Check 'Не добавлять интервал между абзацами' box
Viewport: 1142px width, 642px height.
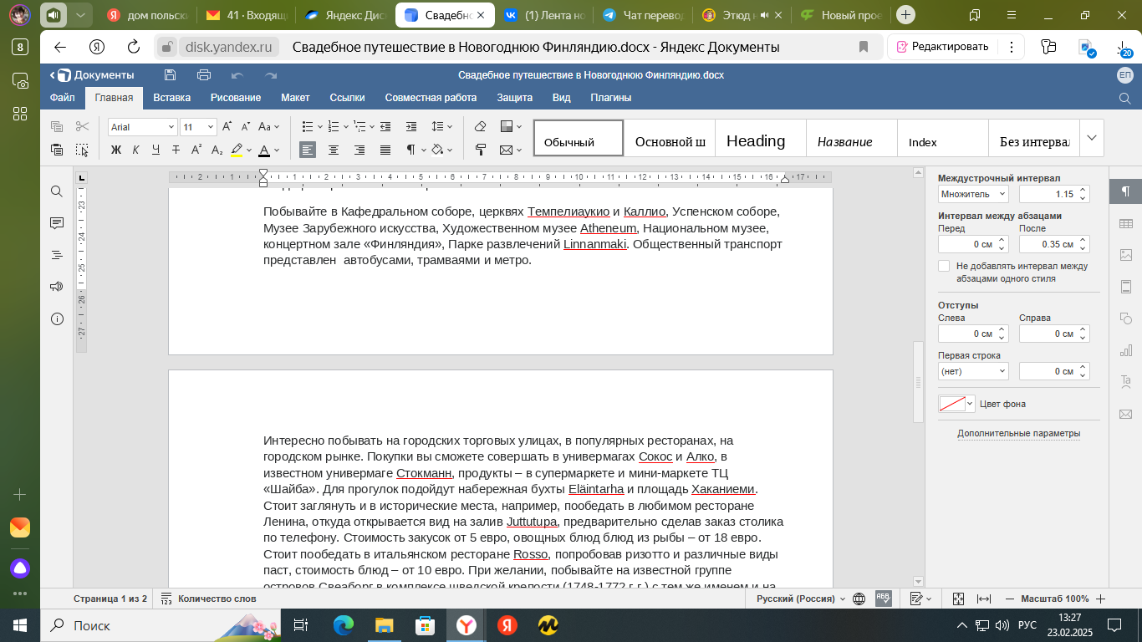click(x=944, y=266)
